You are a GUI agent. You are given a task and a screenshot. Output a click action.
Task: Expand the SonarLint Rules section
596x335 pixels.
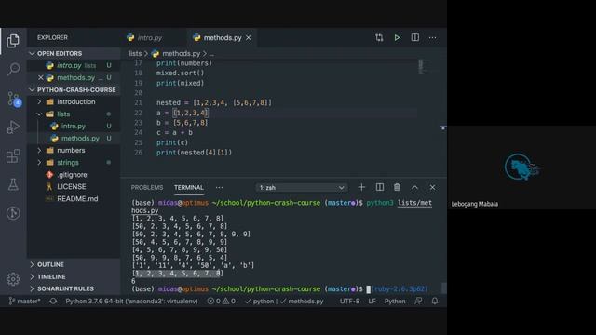(x=74, y=288)
